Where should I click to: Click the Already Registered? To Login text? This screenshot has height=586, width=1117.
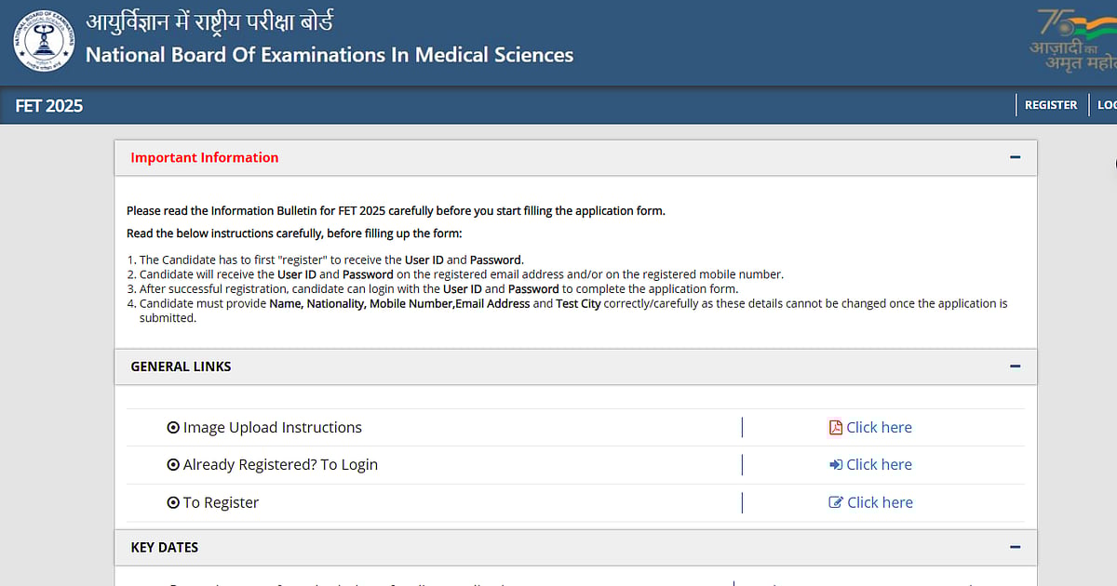tap(279, 464)
